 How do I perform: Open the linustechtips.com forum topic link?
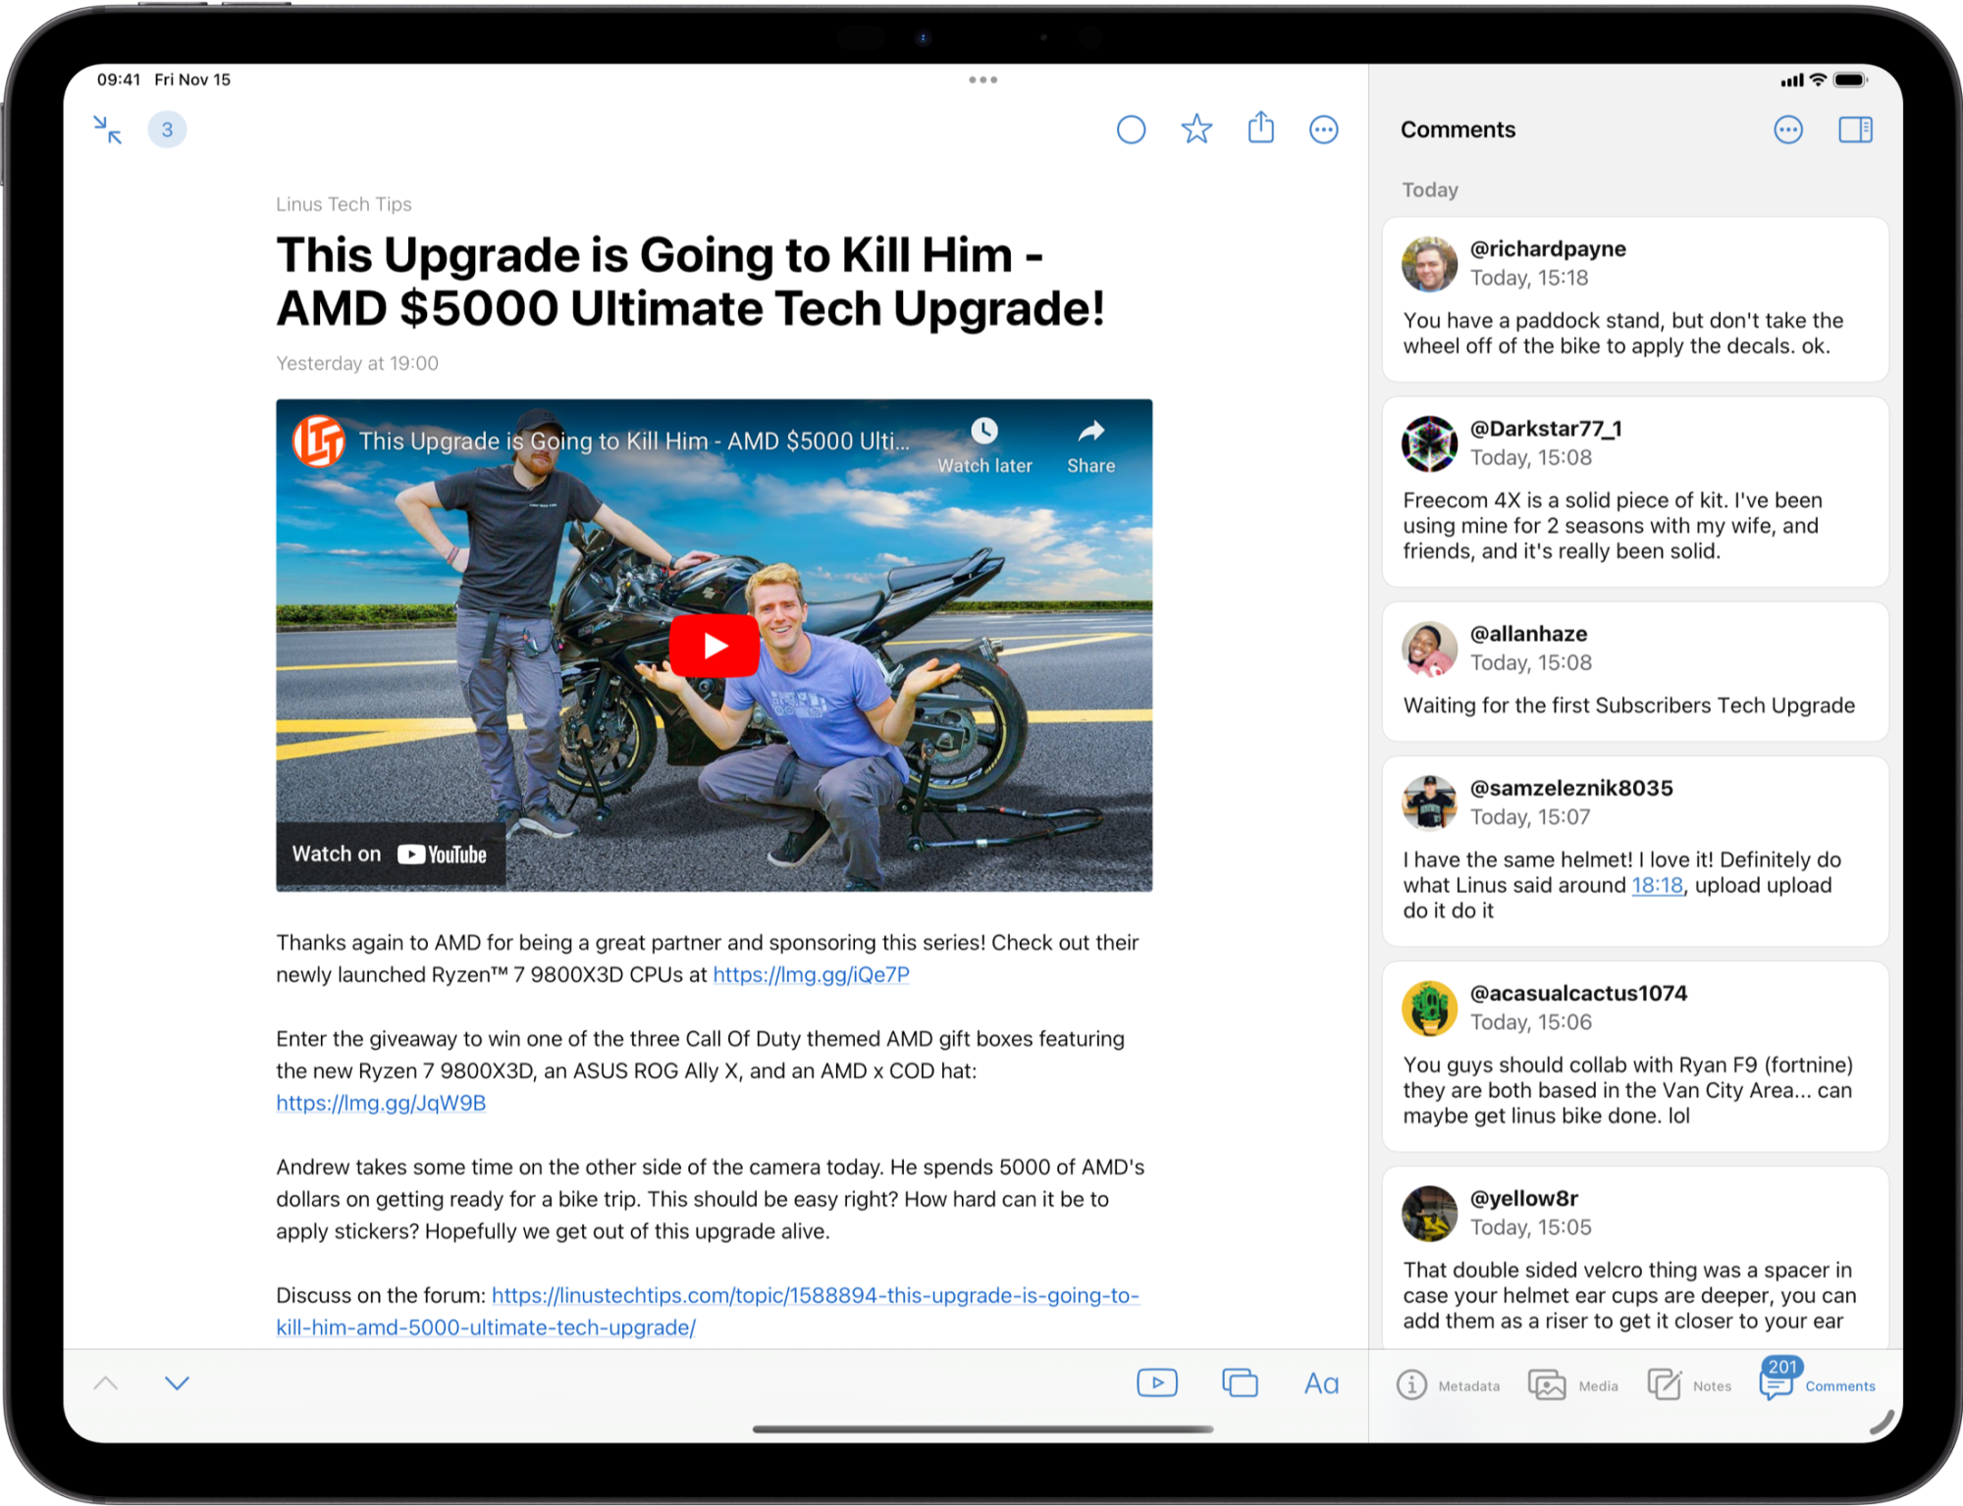tap(708, 1312)
